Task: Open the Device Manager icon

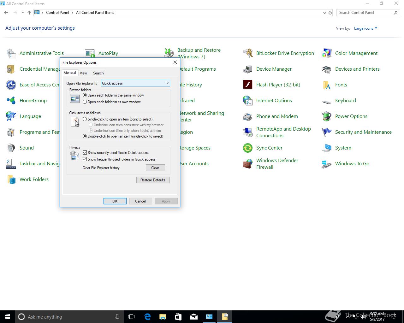Action: tap(248, 69)
